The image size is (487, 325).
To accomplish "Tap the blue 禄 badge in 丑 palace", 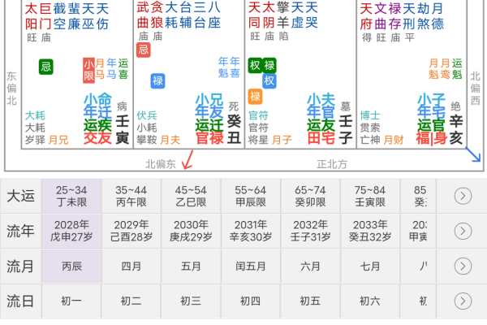I will click(x=157, y=81).
